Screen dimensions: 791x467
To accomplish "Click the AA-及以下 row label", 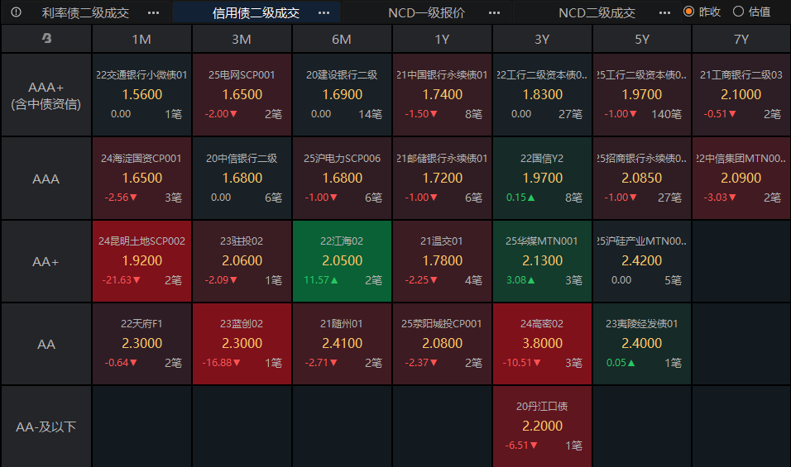I will click(46, 426).
